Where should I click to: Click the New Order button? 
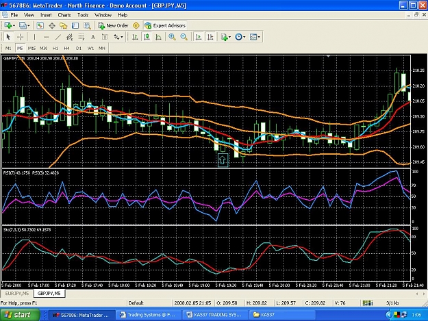113,25
